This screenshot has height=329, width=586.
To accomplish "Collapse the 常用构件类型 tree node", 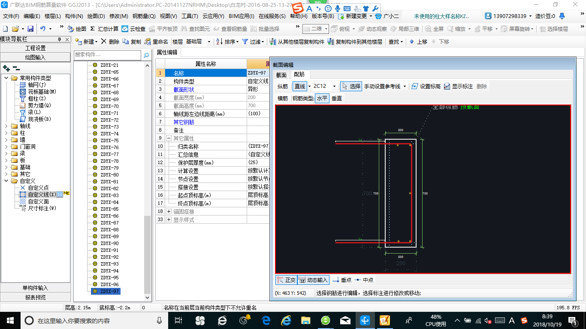I will pyautogui.click(x=6, y=78).
